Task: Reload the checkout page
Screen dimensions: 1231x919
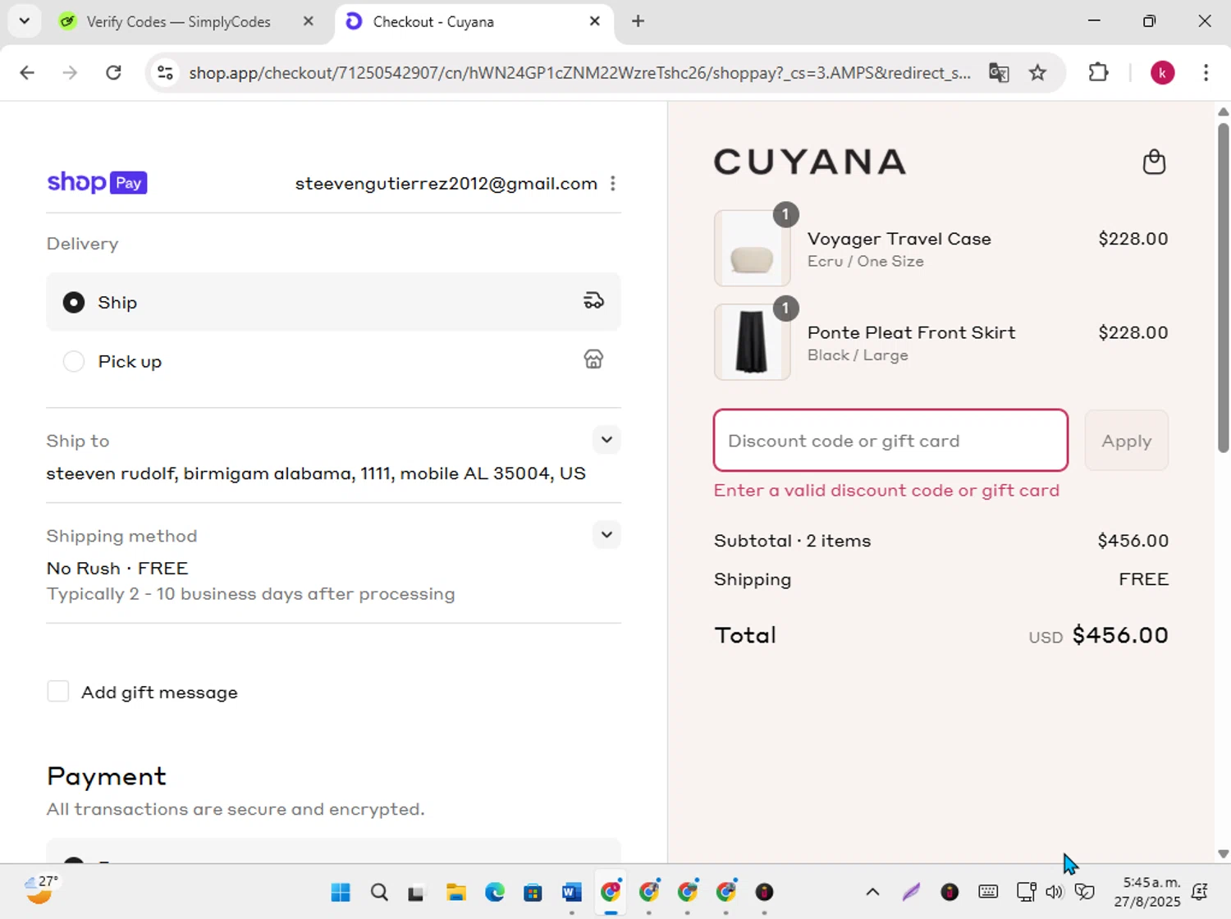Action: 114,72
